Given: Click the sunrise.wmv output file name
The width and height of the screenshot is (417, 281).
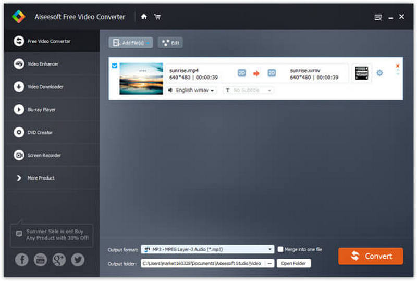Looking at the screenshot, I should [305, 70].
